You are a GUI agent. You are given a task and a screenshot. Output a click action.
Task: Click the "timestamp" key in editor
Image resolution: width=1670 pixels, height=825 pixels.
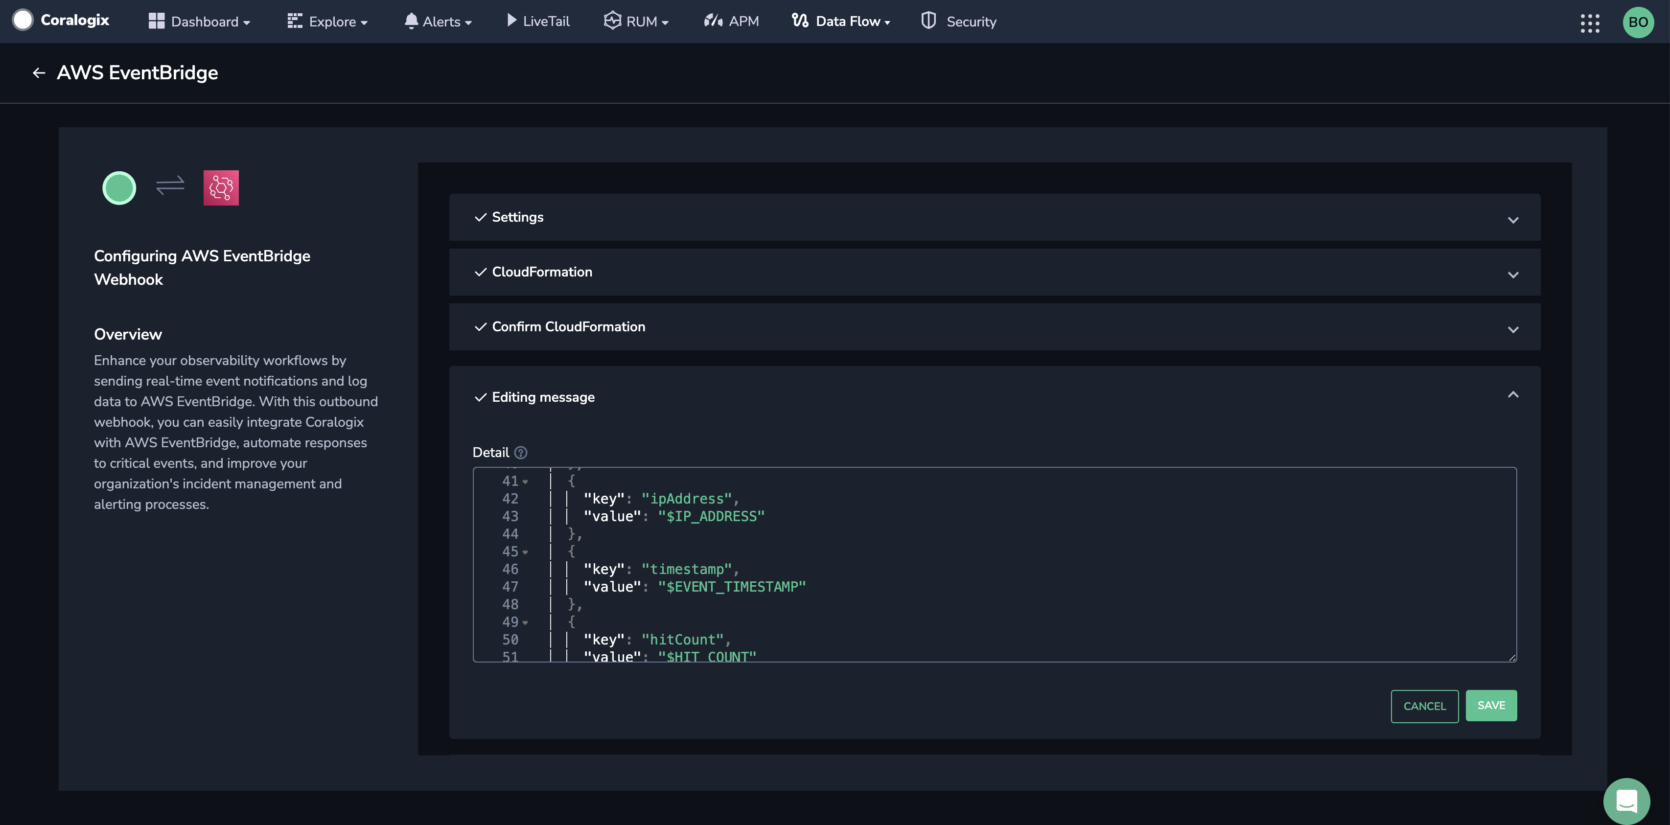pos(687,570)
